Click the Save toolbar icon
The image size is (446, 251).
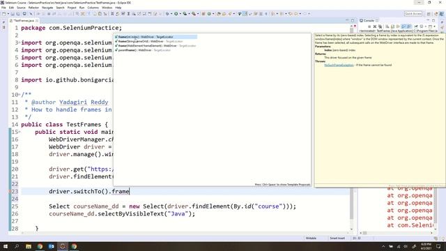[x=13, y=14]
